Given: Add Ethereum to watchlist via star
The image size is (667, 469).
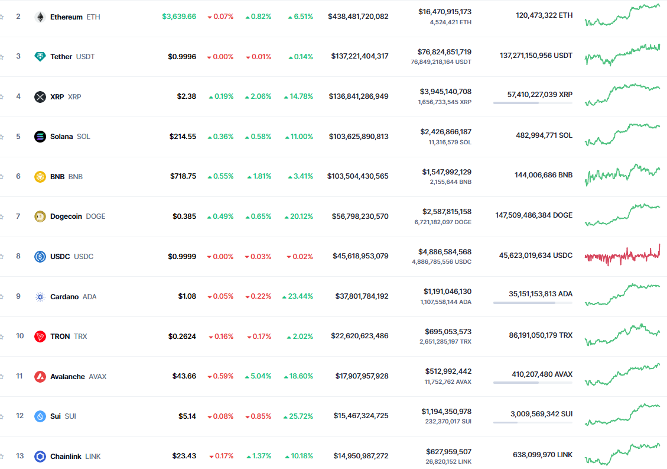Looking at the screenshot, I should click(x=2, y=17).
